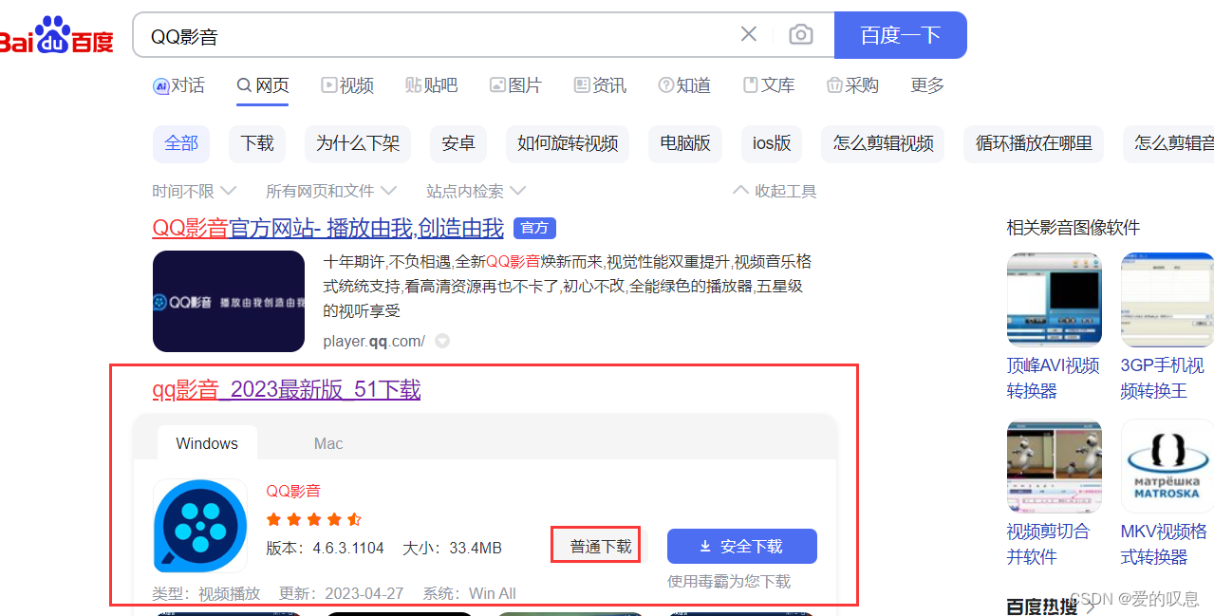This screenshot has height=616, width=1214.
Task: Open 3GP手机视频转换王 thumbnail
Action: (x=1167, y=300)
